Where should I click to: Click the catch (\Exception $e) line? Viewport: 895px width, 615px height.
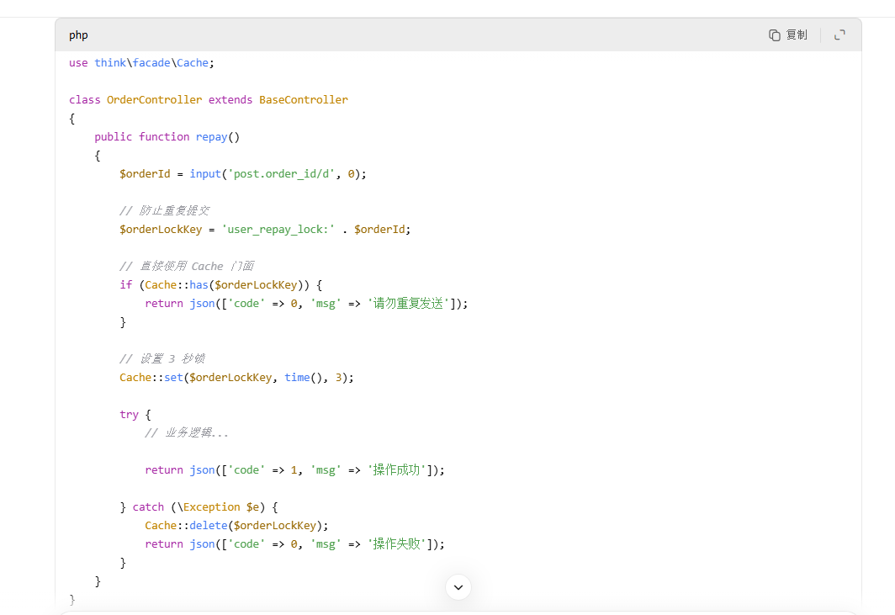[x=199, y=507]
